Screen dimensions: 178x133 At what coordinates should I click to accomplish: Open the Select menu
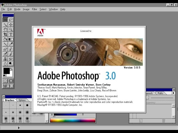[43, 9]
